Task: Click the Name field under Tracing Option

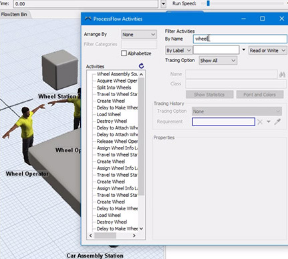Action: coord(231,74)
